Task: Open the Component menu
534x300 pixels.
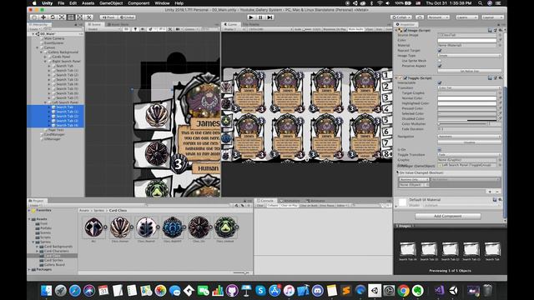Action: click(139, 3)
